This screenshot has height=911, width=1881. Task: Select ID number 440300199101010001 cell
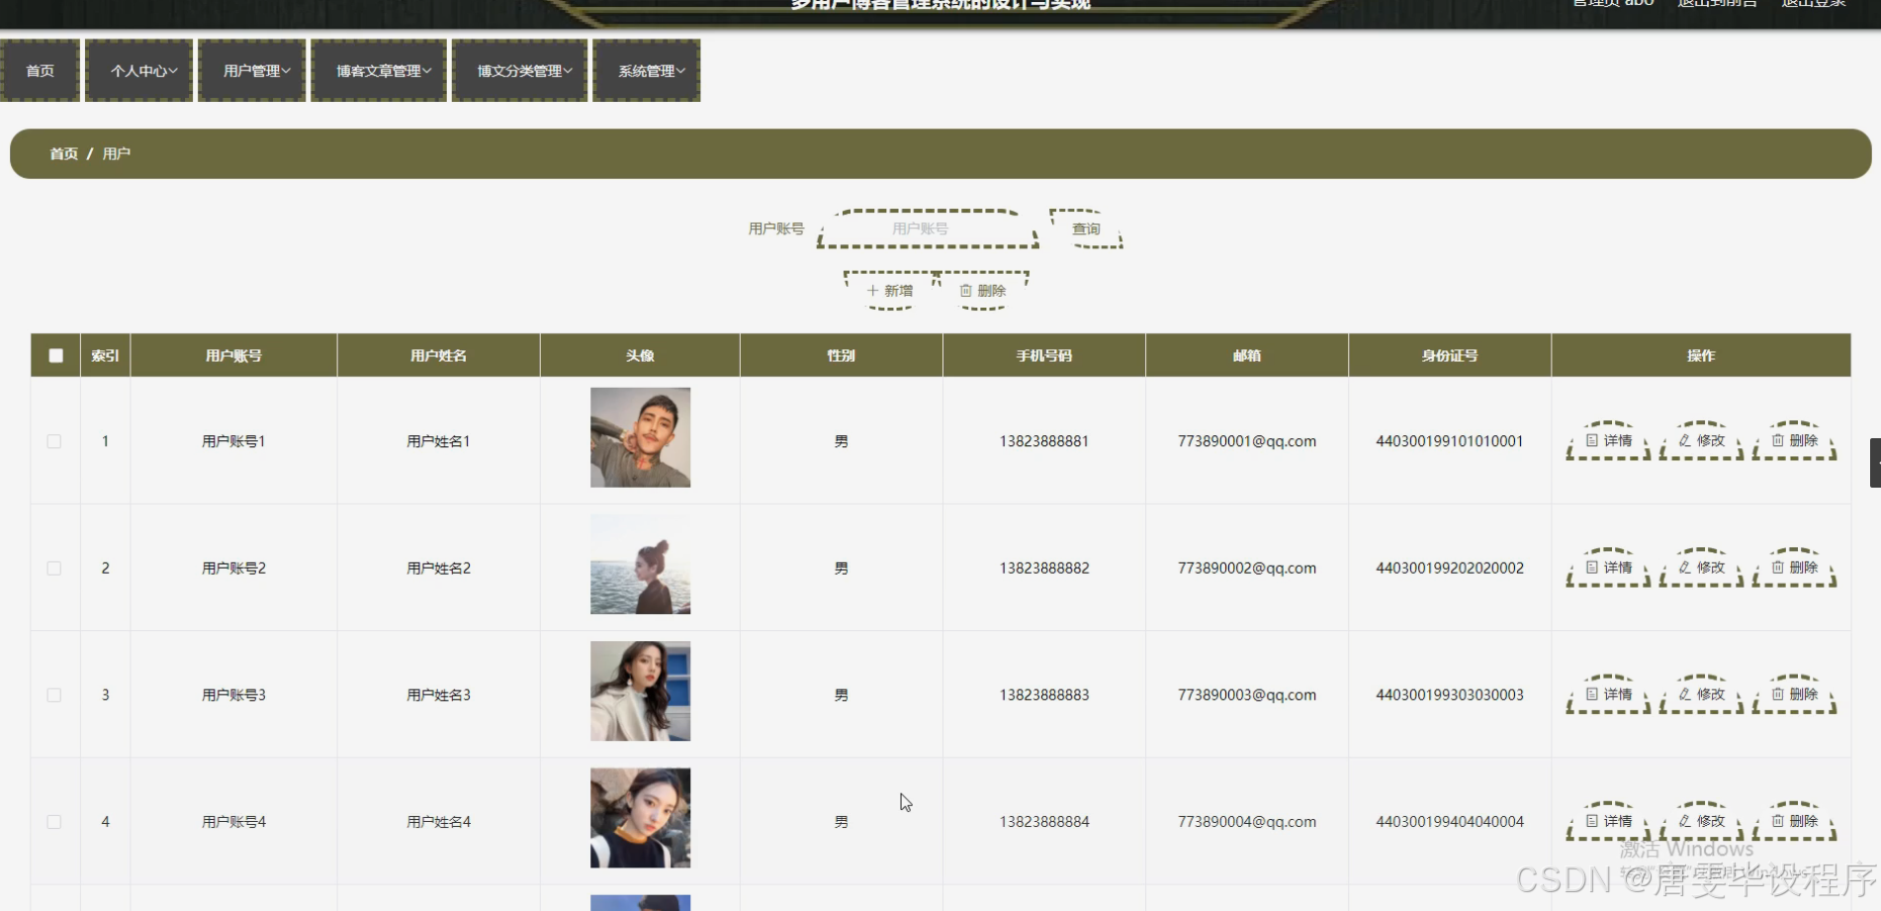tap(1450, 441)
